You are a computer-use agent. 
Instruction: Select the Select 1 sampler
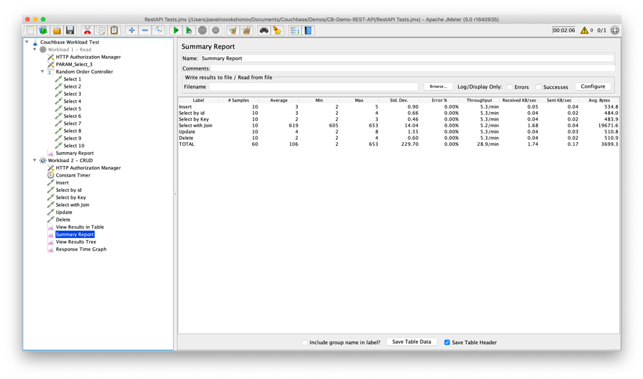click(x=72, y=79)
